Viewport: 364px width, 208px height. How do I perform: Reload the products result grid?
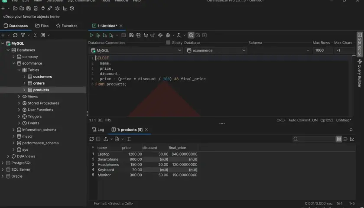(91, 139)
